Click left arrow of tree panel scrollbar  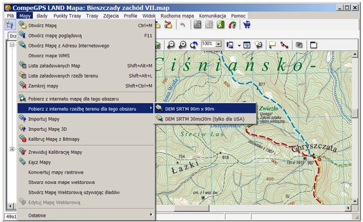(x=10, y=206)
